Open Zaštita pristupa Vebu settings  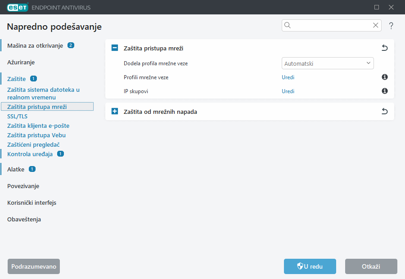tap(36, 135)
